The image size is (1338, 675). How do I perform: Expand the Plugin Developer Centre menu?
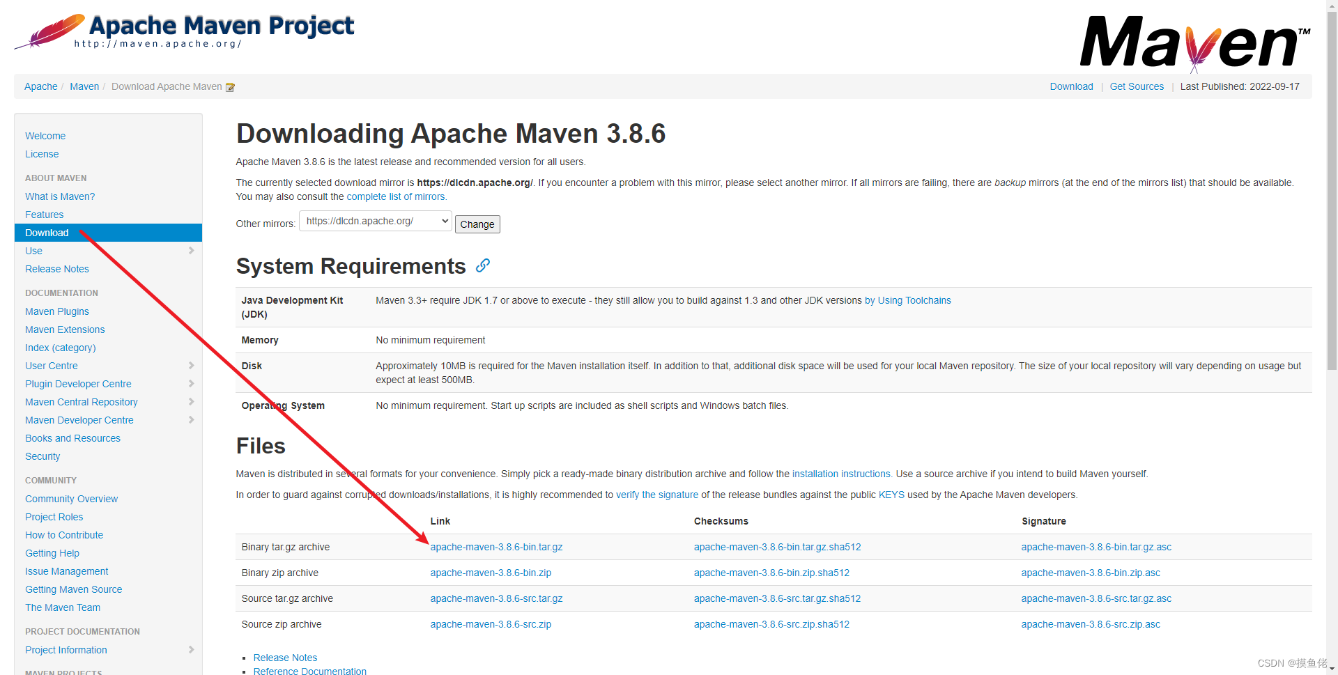pyautogui.click(x=192, y=383)
